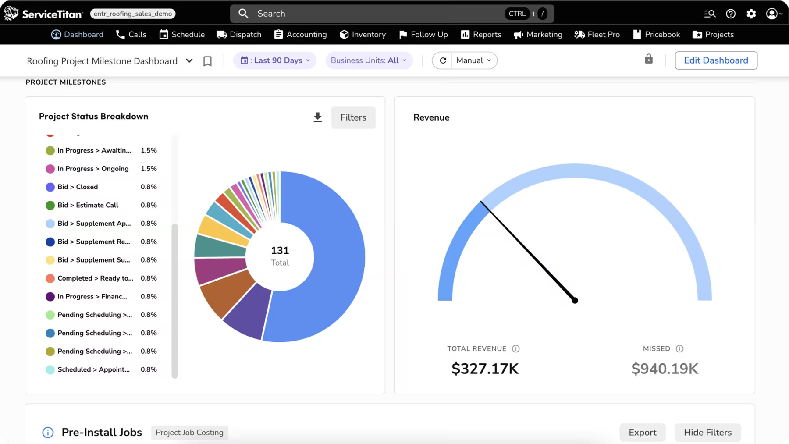Click the ServiceTitan tiger logo
This screenshot has width=789, height=444.
11,13
